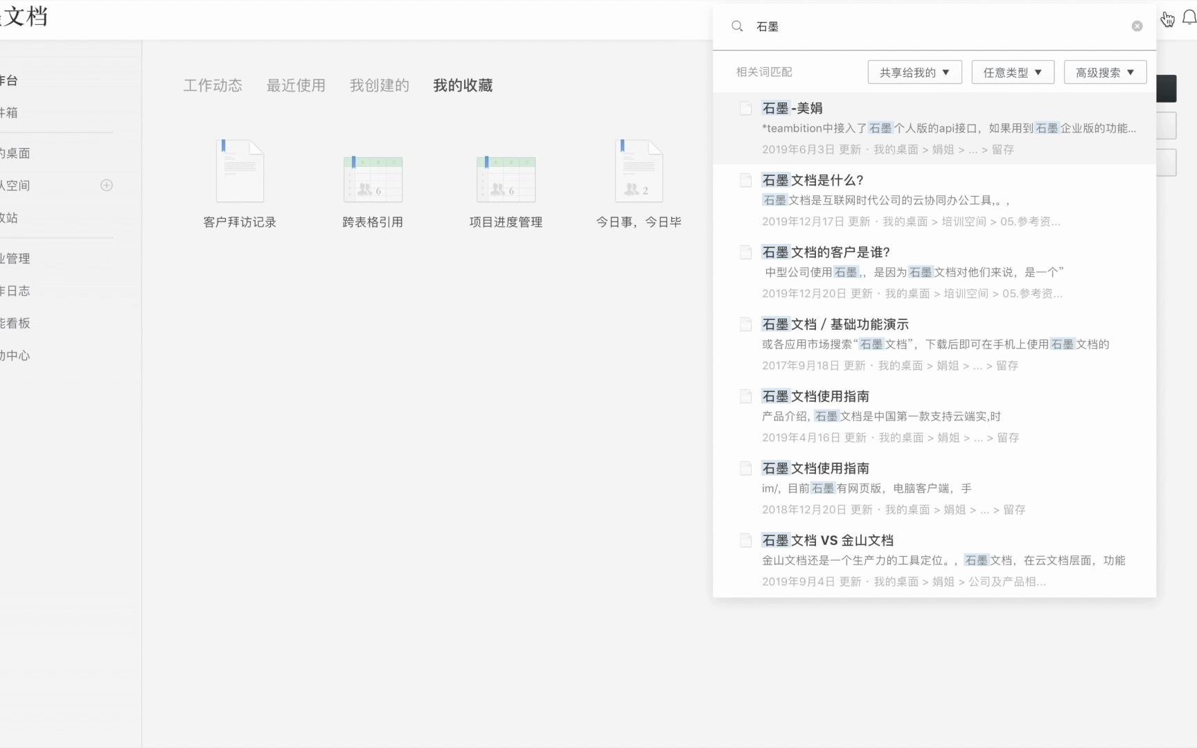Open the notifications bell icon
This screenshot has width=1197, height=748.
[x=1188, y=18]
